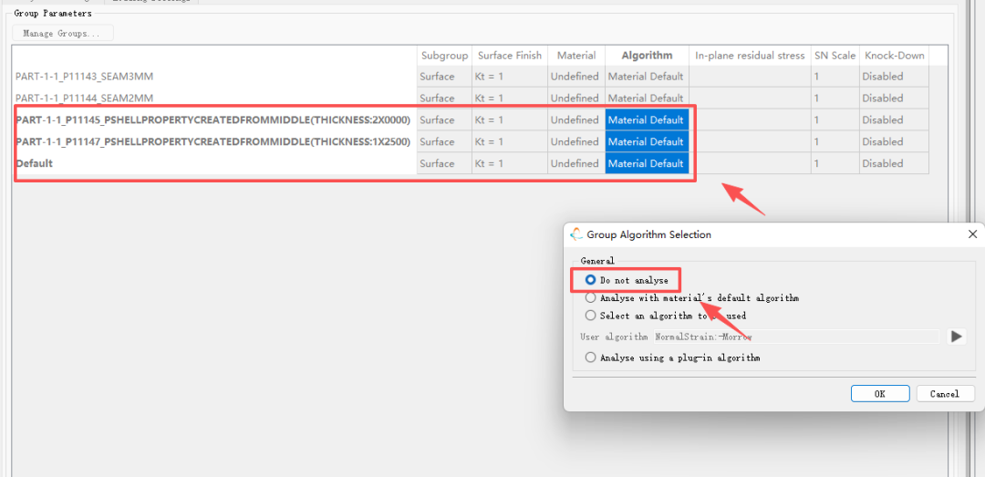Select the Do not analyse radio option
This screenshot has height=477, width=985.
(x=590, y=280)
